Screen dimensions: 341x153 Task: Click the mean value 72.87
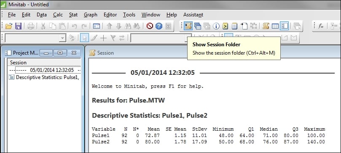coord(153,135)
